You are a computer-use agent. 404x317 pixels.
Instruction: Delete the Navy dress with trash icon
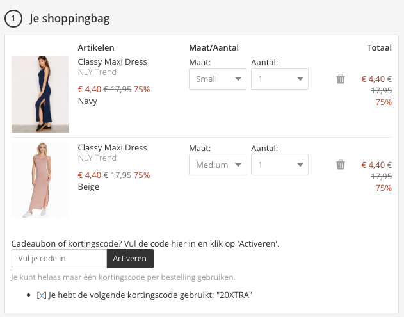tap(341, 79)
